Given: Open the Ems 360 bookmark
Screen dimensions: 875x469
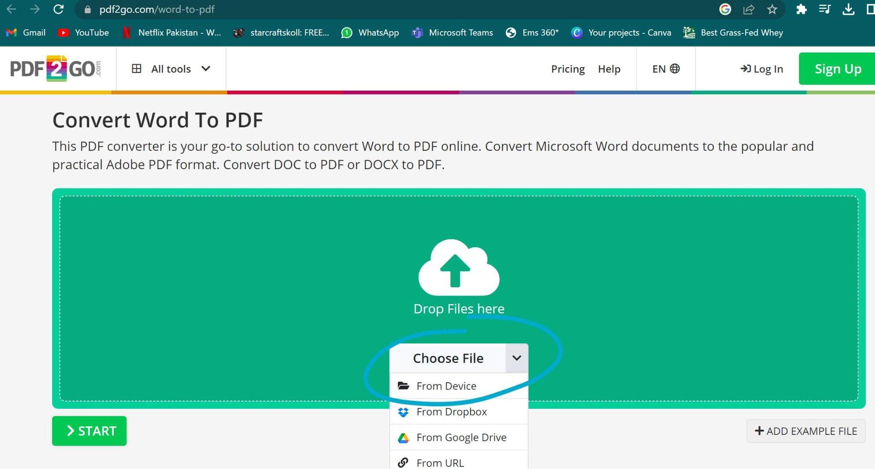Looking at the screenshot, I should click(x=532, y=32).
